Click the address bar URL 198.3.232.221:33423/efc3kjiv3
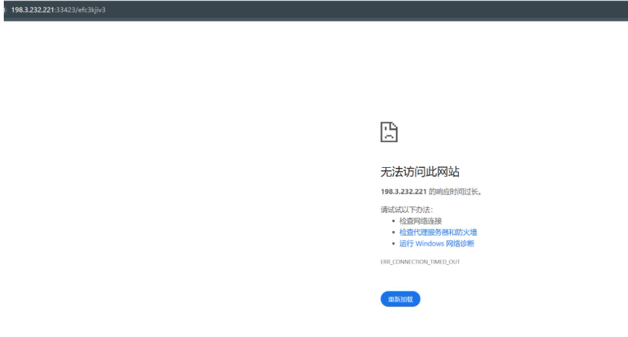The width and height of the screenshot is (628, 337). tap(58, 10)
